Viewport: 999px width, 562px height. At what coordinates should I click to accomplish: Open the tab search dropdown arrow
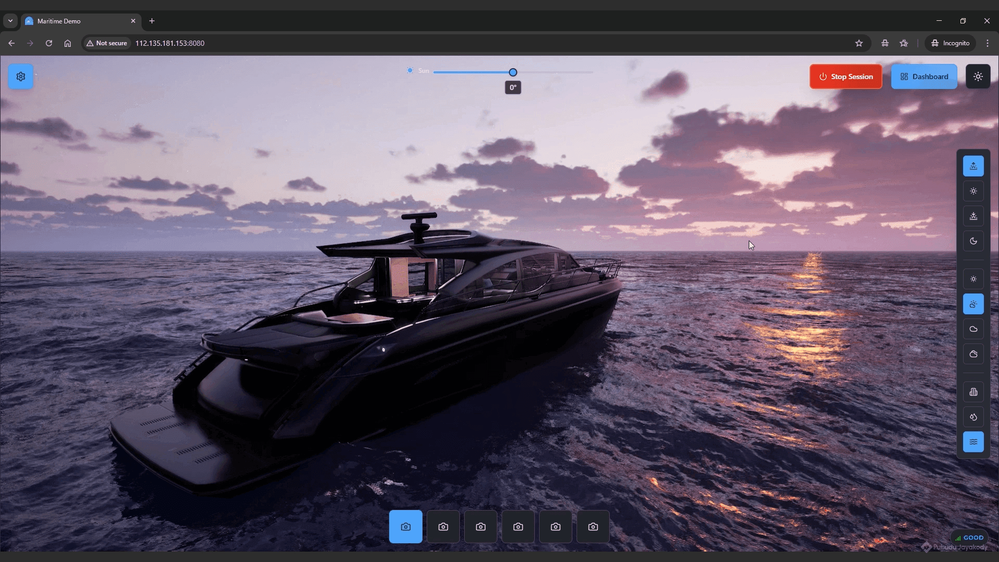click(10, 21)
